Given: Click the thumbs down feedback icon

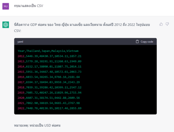Looking at the screenshot, I should click(167, 24).
